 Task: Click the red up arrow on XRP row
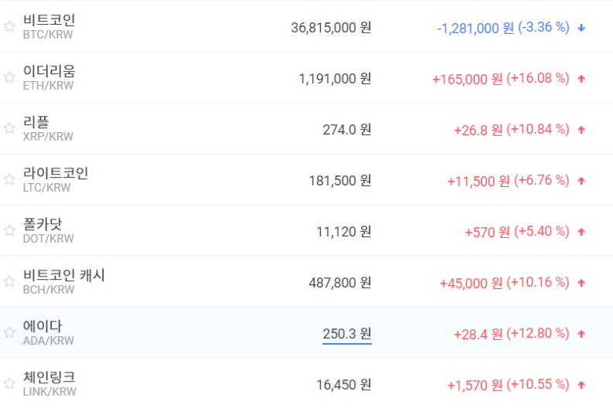click(581, 130)
